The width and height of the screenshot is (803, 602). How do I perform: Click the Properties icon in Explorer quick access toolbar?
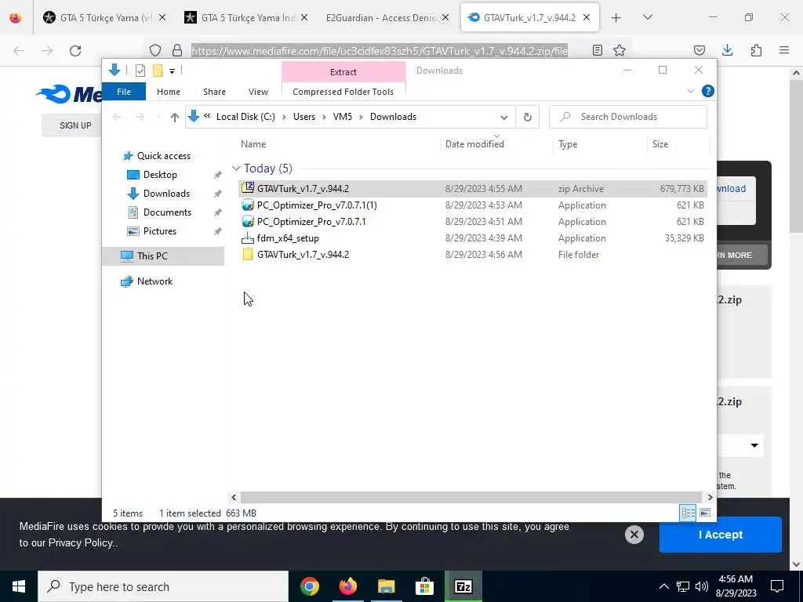point(140,71)
